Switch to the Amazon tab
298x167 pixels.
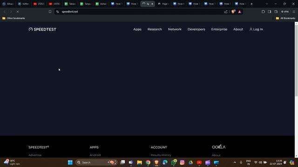8,4
